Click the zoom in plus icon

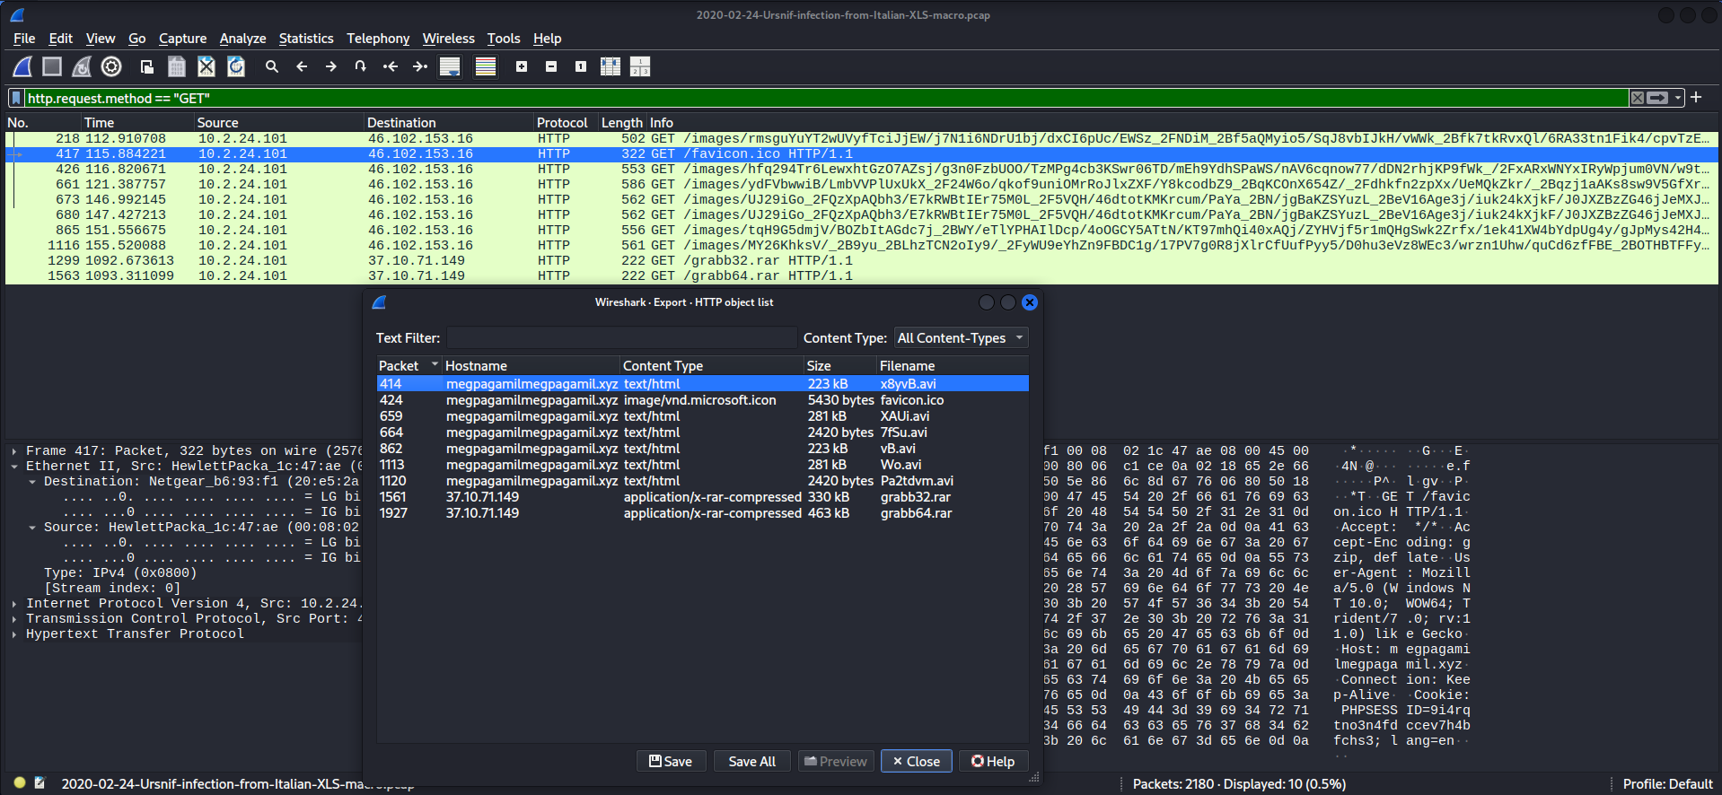click(522, 66)
